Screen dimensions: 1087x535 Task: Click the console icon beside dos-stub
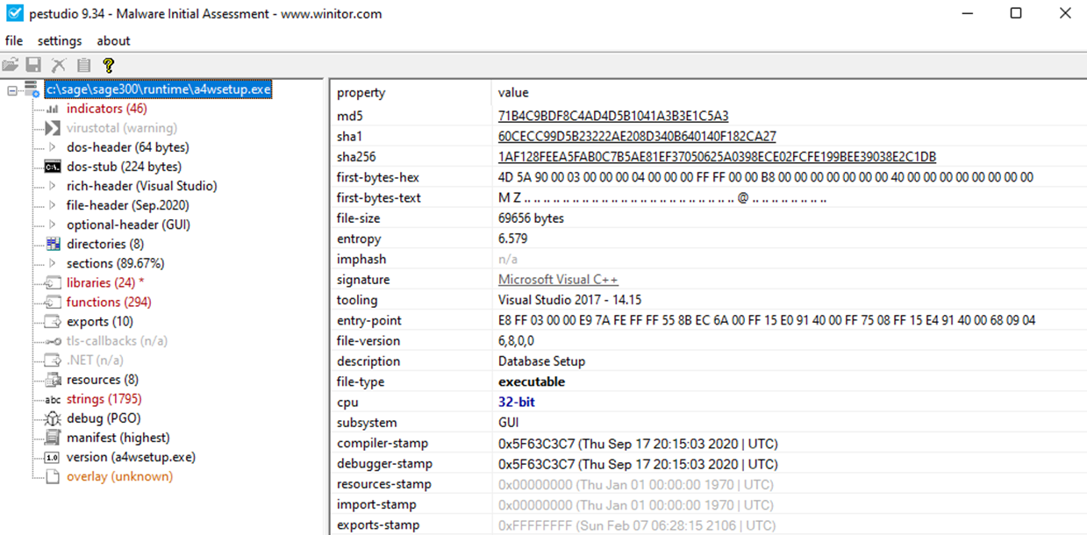point(52,167)
